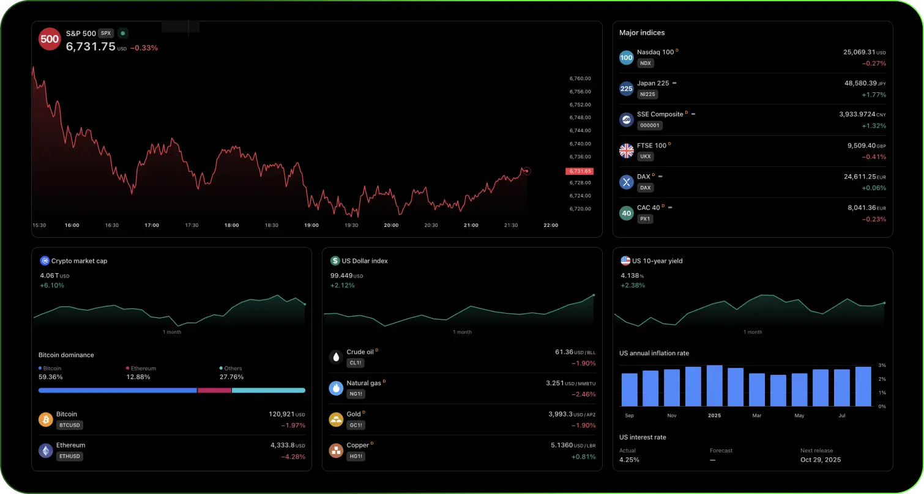Click the blue Bitcoin dominance bar segment
This screenshot has height=494, width=924.
coord(117,390)
